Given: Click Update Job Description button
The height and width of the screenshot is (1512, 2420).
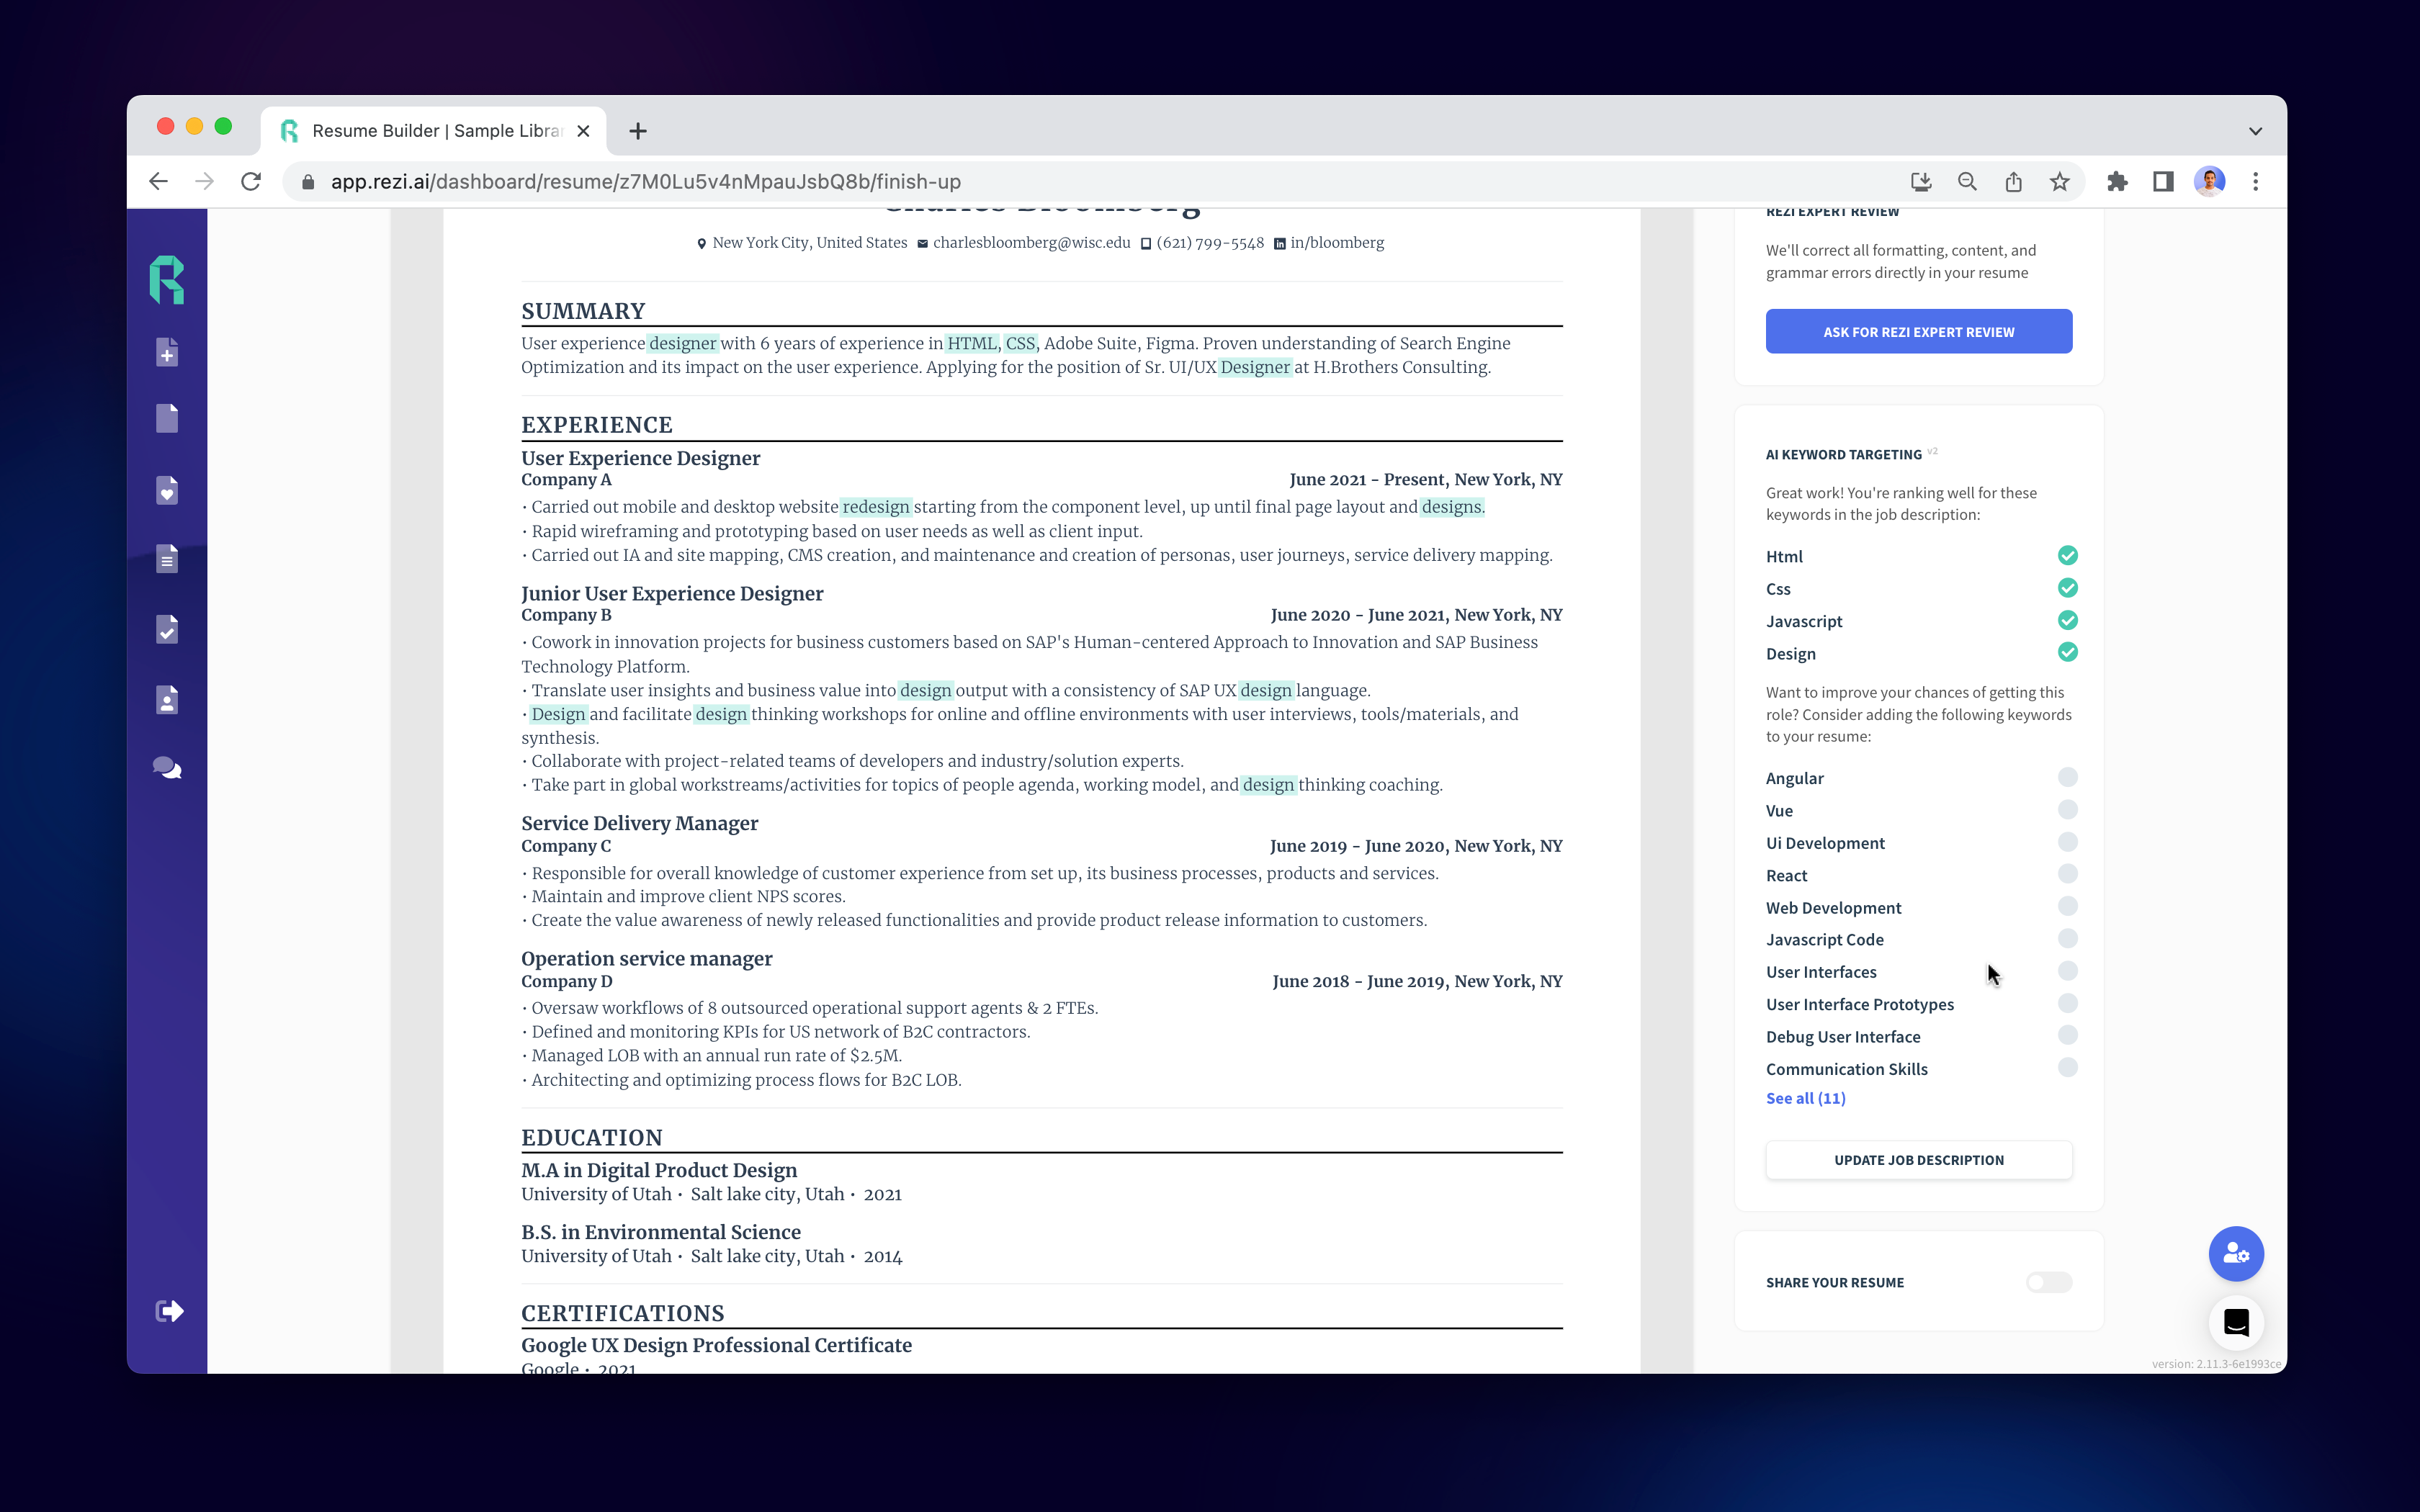Looking at the screenshot, I should 1918,1160.
